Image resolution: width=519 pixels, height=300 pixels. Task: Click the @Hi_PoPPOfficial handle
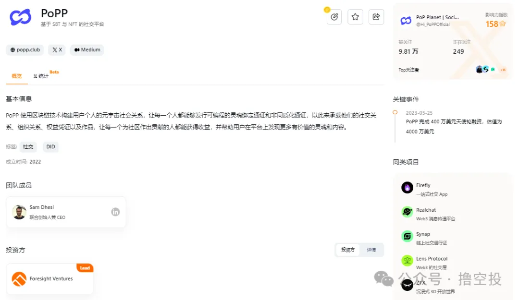pyautogui.click(x=433, y=24)
